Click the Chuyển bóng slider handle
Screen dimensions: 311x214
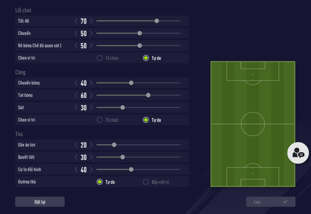click(x=131, y=83)
